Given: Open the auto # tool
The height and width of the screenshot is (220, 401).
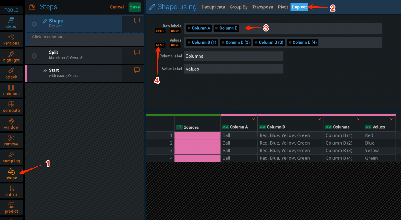Looking at the screenshot, I should [x=11, y=191].
